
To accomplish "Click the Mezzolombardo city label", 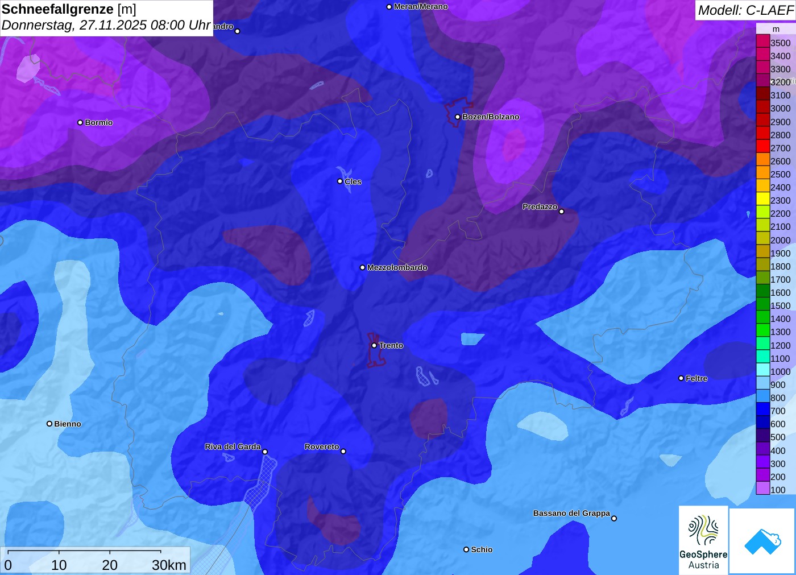I will pyautogui.click(x=397, y=267).
